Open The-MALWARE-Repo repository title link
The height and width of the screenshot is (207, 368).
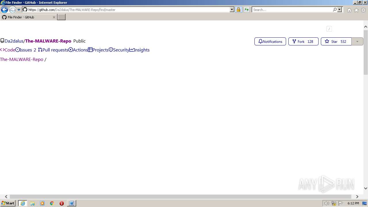pos(48,41)
